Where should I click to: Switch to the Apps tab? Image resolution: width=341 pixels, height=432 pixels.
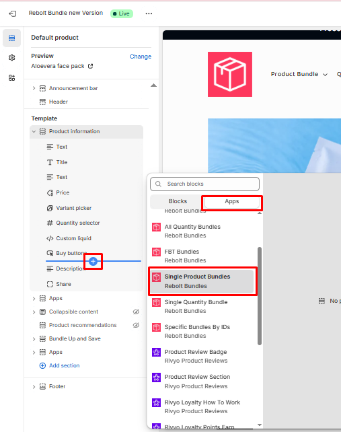tap(231, 201)
